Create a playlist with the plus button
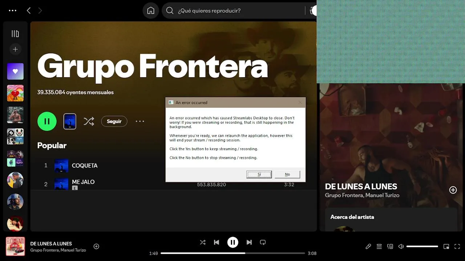This screenshot has width=465, height=261. [x=15, y=49]
